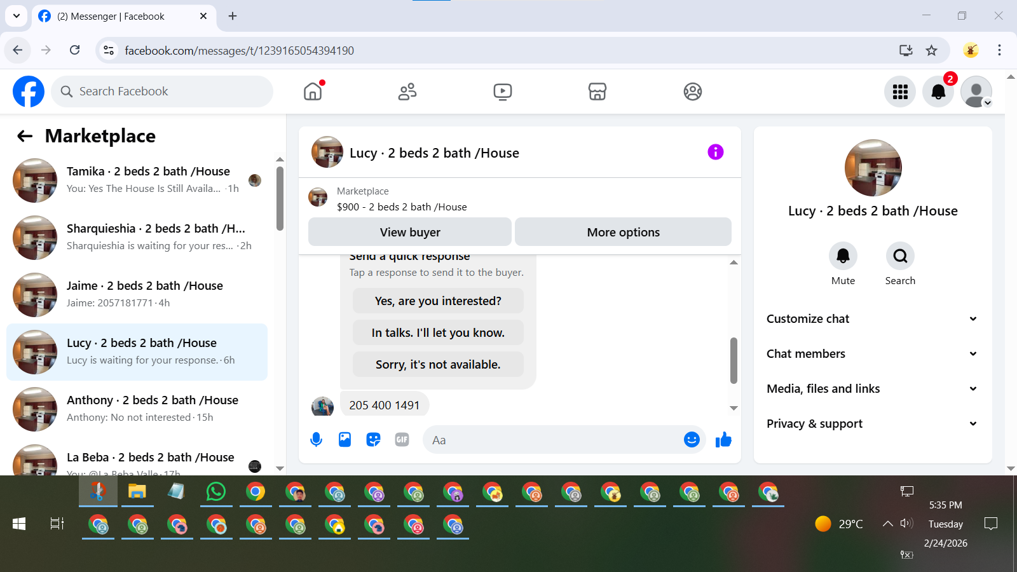The height and width of the screenshot is (572, 1017).
Task: Click the browser back arrow
Action: click(x=18, y=50)
